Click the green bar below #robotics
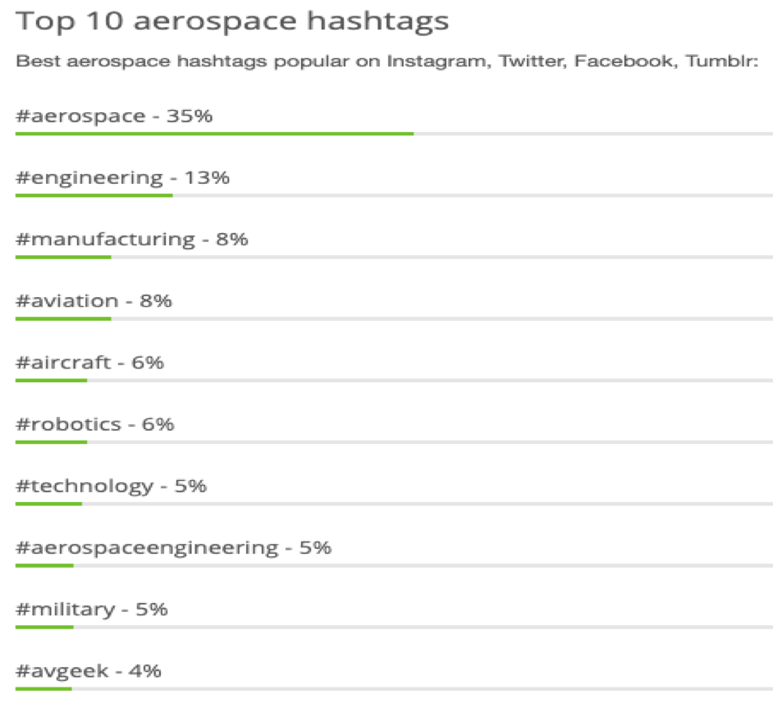 (x=51, y=442)
